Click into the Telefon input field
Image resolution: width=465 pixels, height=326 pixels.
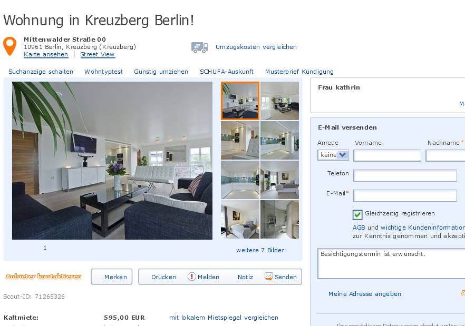[405, 175]
